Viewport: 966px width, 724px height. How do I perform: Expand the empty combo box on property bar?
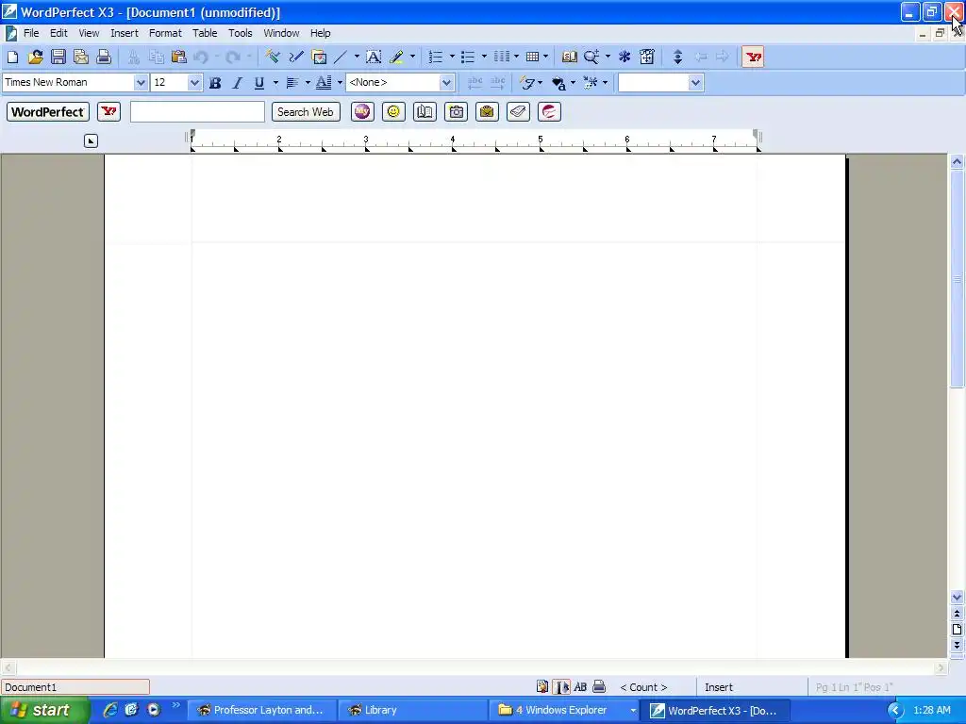coord(695,83)
